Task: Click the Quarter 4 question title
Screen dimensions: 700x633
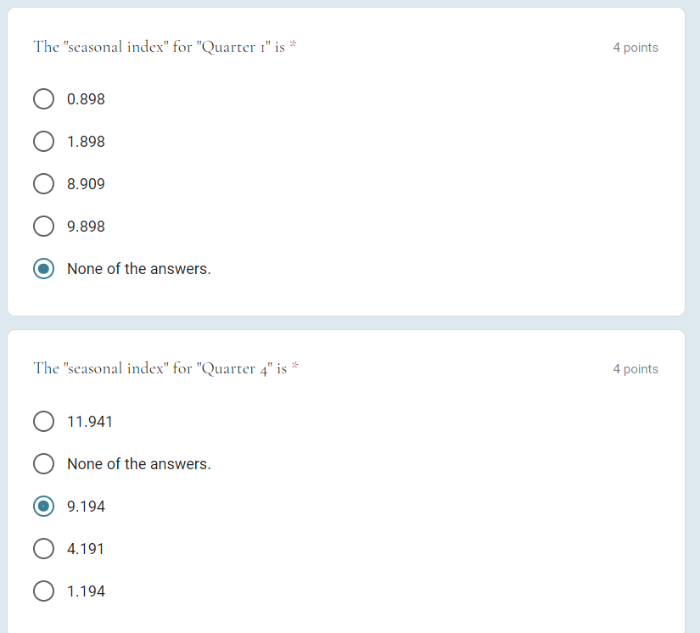Action: (x=164, y=368)
